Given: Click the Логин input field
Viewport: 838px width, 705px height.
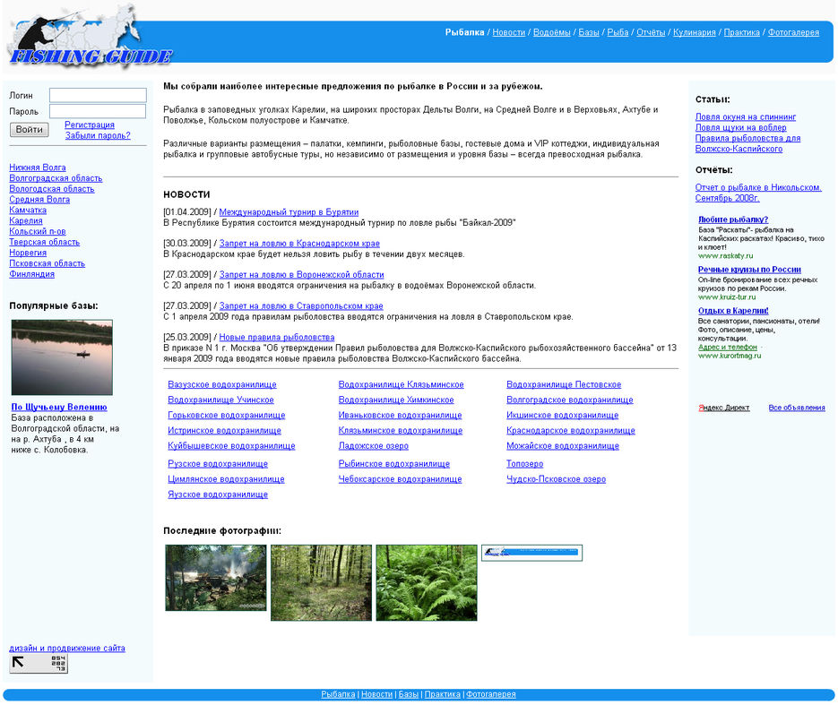Looking at the screenshot, I should 98,95.
